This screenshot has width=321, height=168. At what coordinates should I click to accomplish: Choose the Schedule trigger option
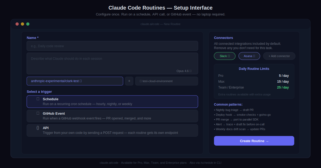[x=112, y=102]
